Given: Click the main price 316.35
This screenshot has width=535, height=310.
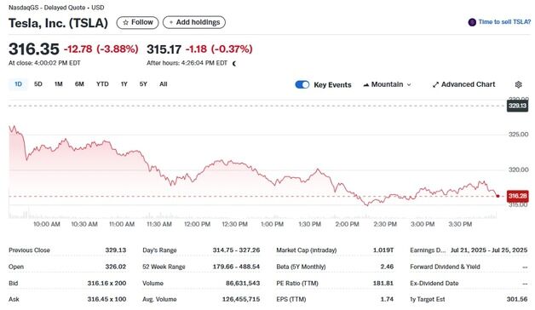Looking at the screenshot, I should coord(34,49).
